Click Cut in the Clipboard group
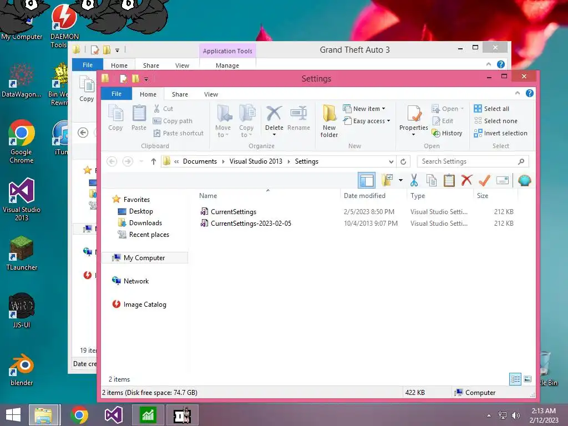This screenshot has height=426, width=568. click(x=164, y=109)
